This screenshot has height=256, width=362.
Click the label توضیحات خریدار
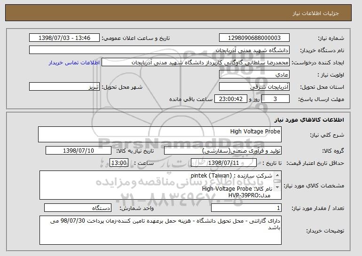325,231
